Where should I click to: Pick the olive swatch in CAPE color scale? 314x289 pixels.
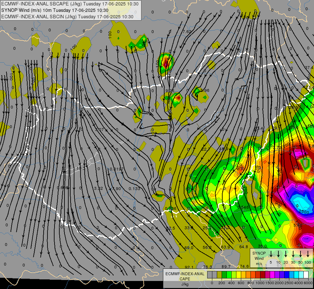219,275
